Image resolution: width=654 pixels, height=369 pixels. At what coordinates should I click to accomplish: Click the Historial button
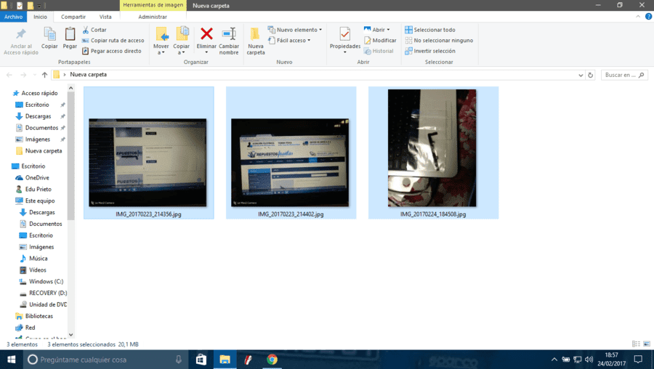(379, 51)
